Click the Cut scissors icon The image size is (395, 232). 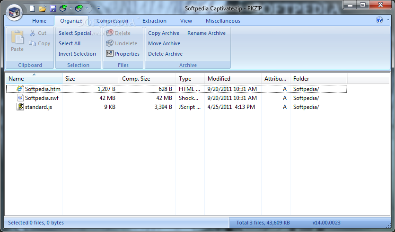click(x=32, y=33)
